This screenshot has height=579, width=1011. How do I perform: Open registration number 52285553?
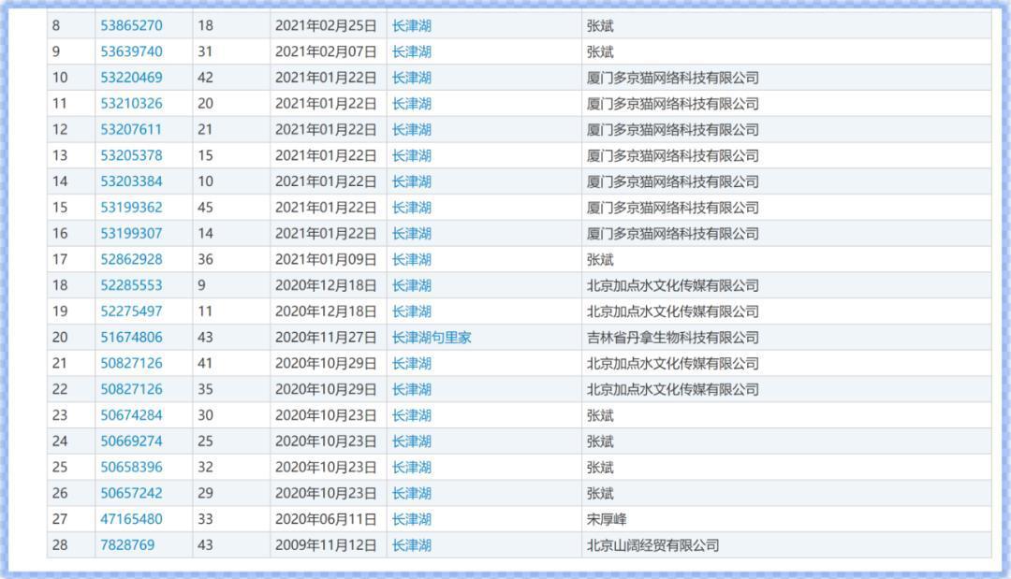[131, 285]
